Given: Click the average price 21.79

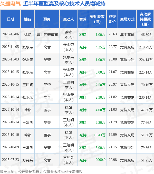Looking at the screenshot, I should [x=113, y=122].
